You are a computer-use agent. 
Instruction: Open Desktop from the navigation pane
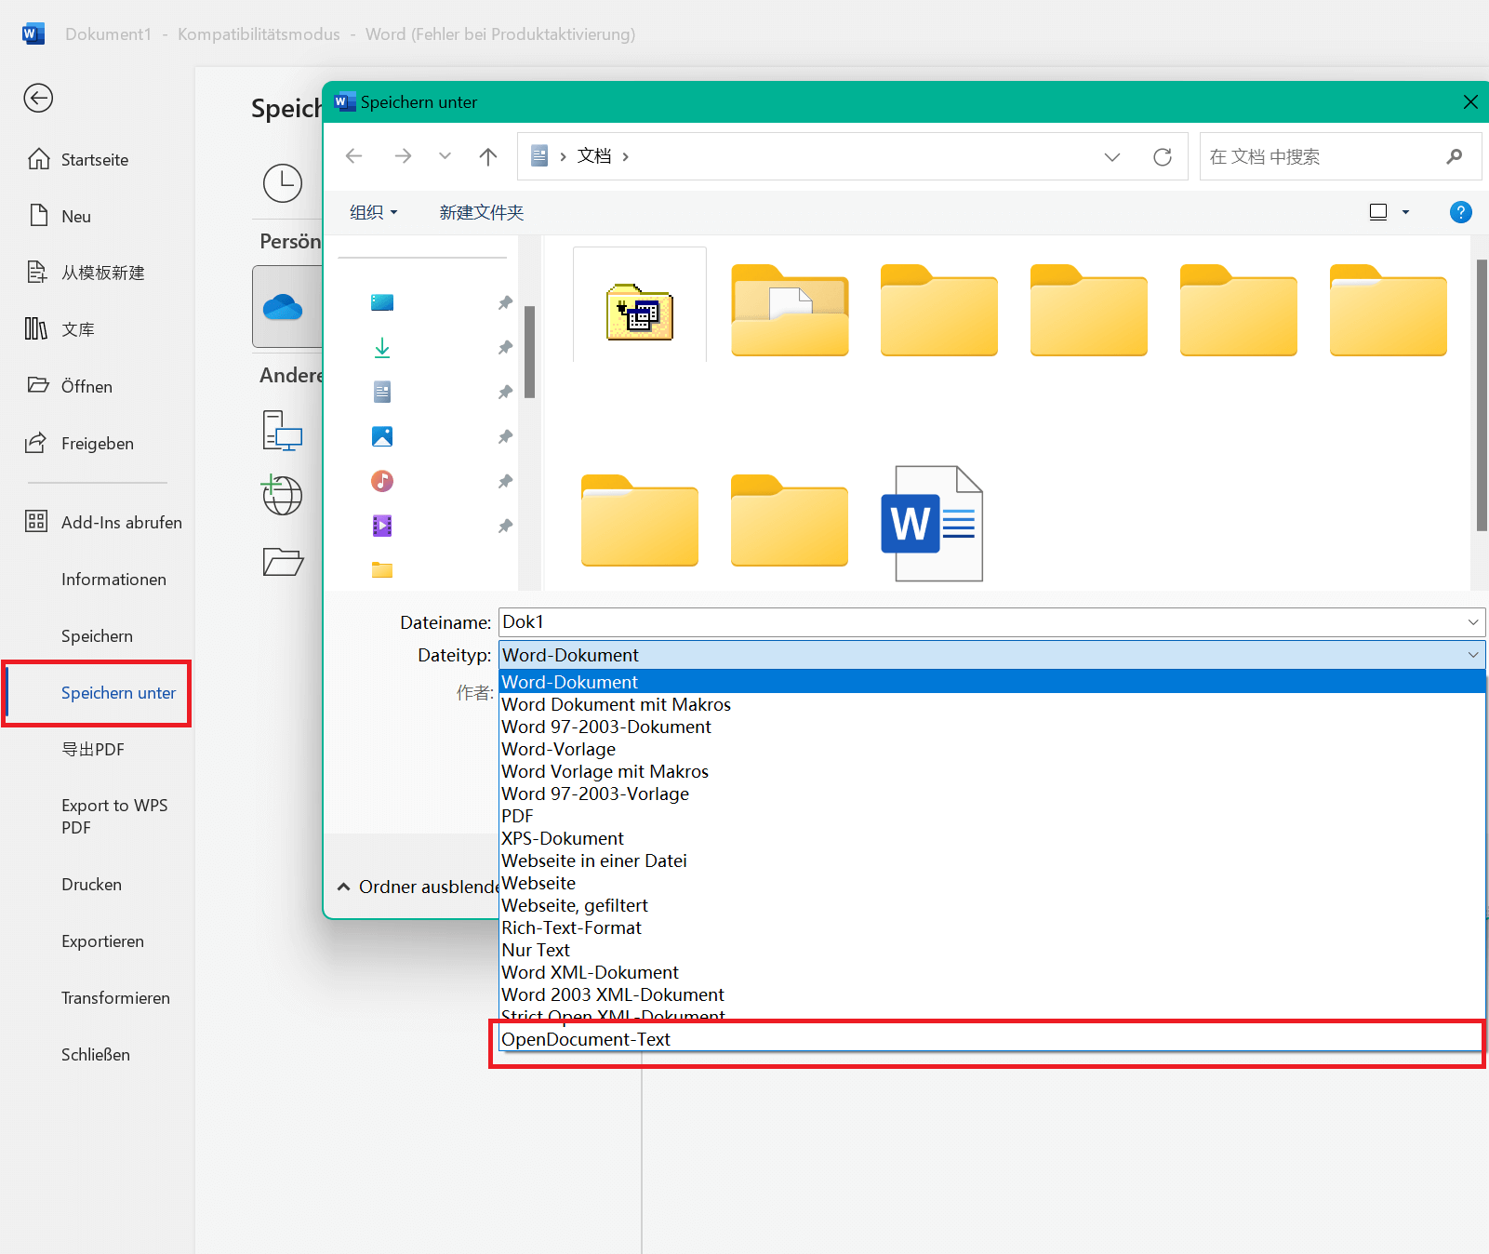point(381,302)
